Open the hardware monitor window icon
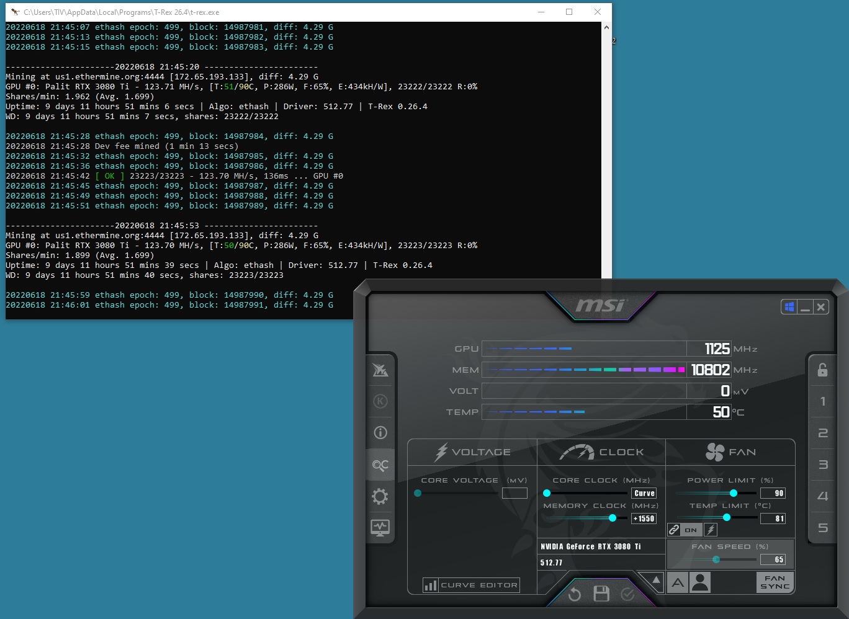The width and height of the screenshot is (849, 619). pyautogui.click(x=380, y=528)
